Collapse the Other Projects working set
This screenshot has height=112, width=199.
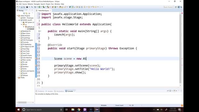pos(17,16)
